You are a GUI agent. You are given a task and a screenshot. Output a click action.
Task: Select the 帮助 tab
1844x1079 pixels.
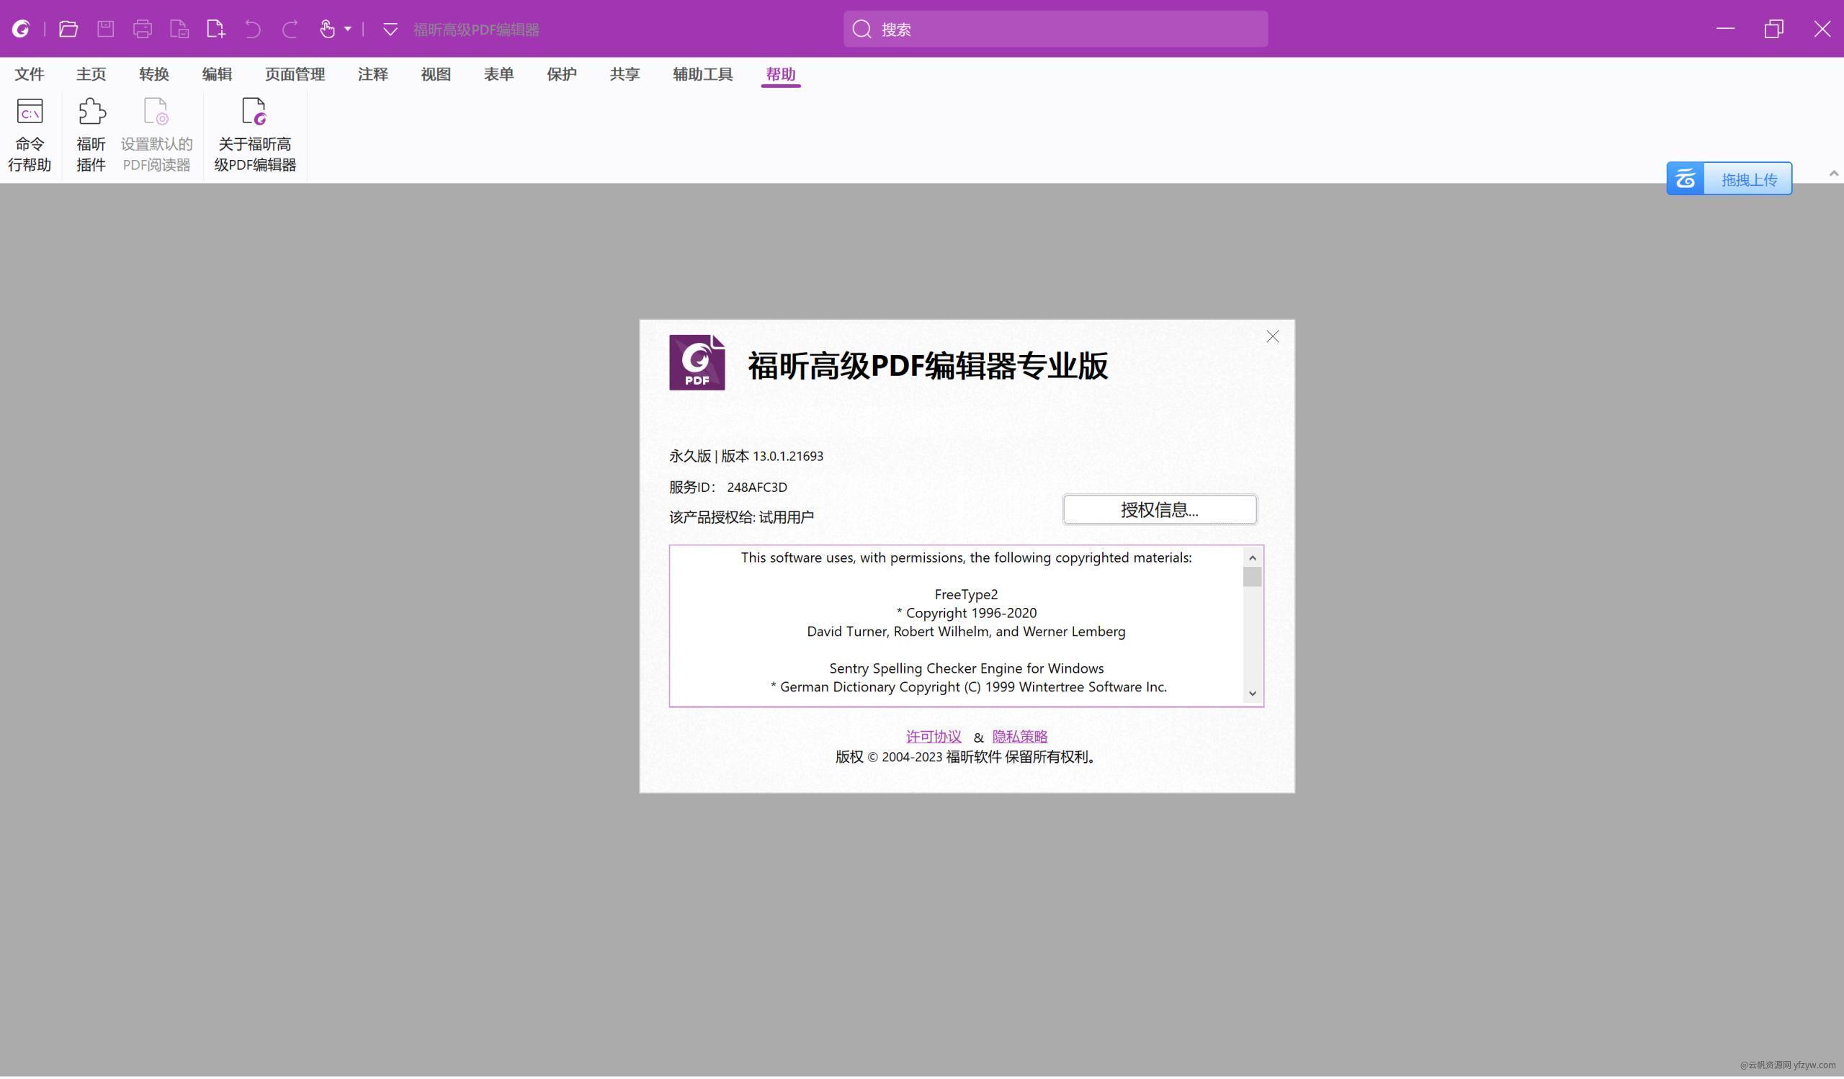(x=780, y=74)
